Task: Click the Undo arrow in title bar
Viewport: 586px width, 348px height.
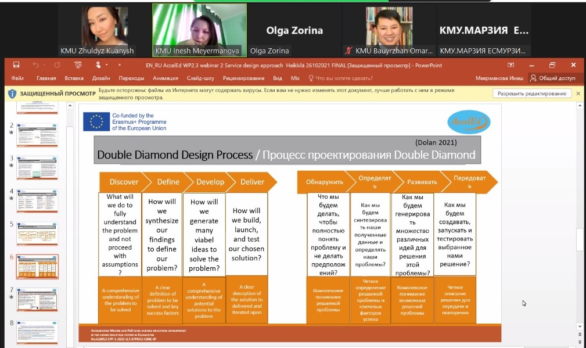Action: pyautogui.click(x=36, y=65)
